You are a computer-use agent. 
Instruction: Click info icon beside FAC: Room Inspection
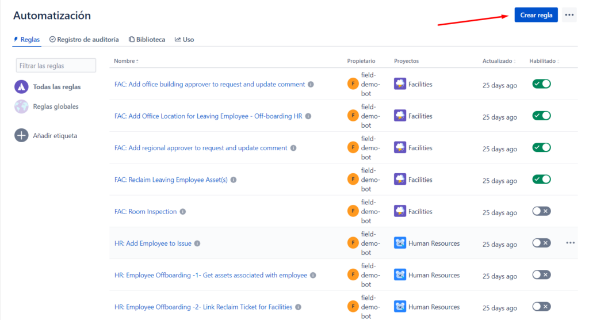(183, 212)
